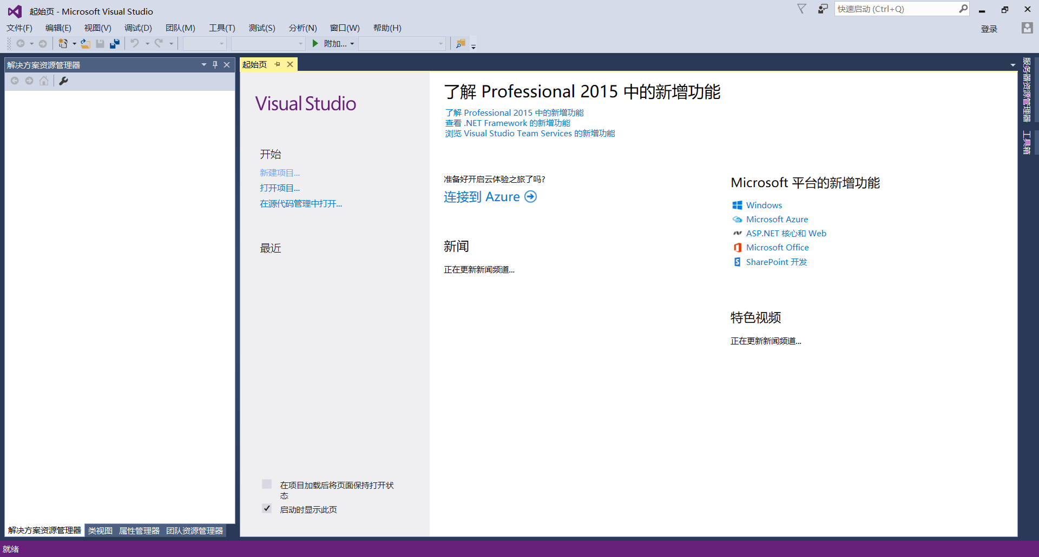Click the notifications filter flag icon
The image size is (1039, 557).
802,9
